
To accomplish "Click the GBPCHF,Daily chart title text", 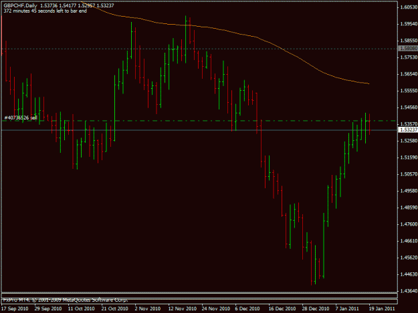I will pos(20,5).
